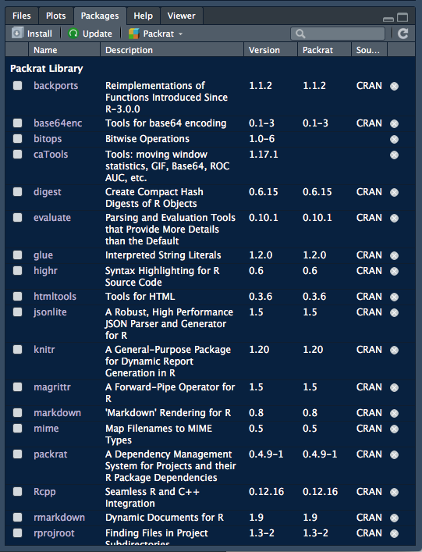Open the magrittr package link

52,387
